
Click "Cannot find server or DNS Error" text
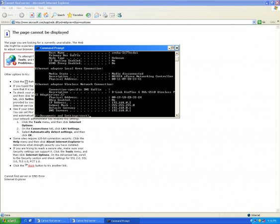click(x=25, y=176)
